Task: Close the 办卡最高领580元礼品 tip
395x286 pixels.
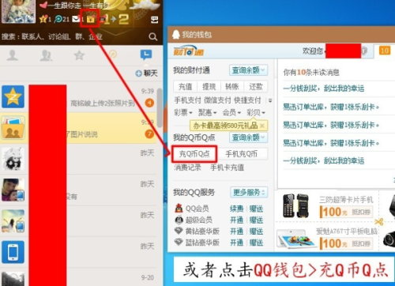Action: pyautogui.click(x=262, y=126)
